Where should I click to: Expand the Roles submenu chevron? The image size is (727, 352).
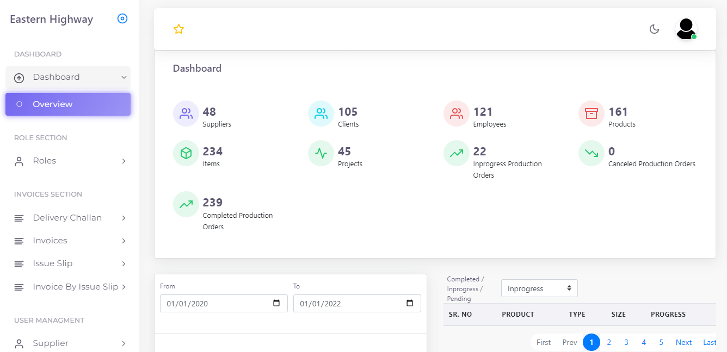(124, 161)
